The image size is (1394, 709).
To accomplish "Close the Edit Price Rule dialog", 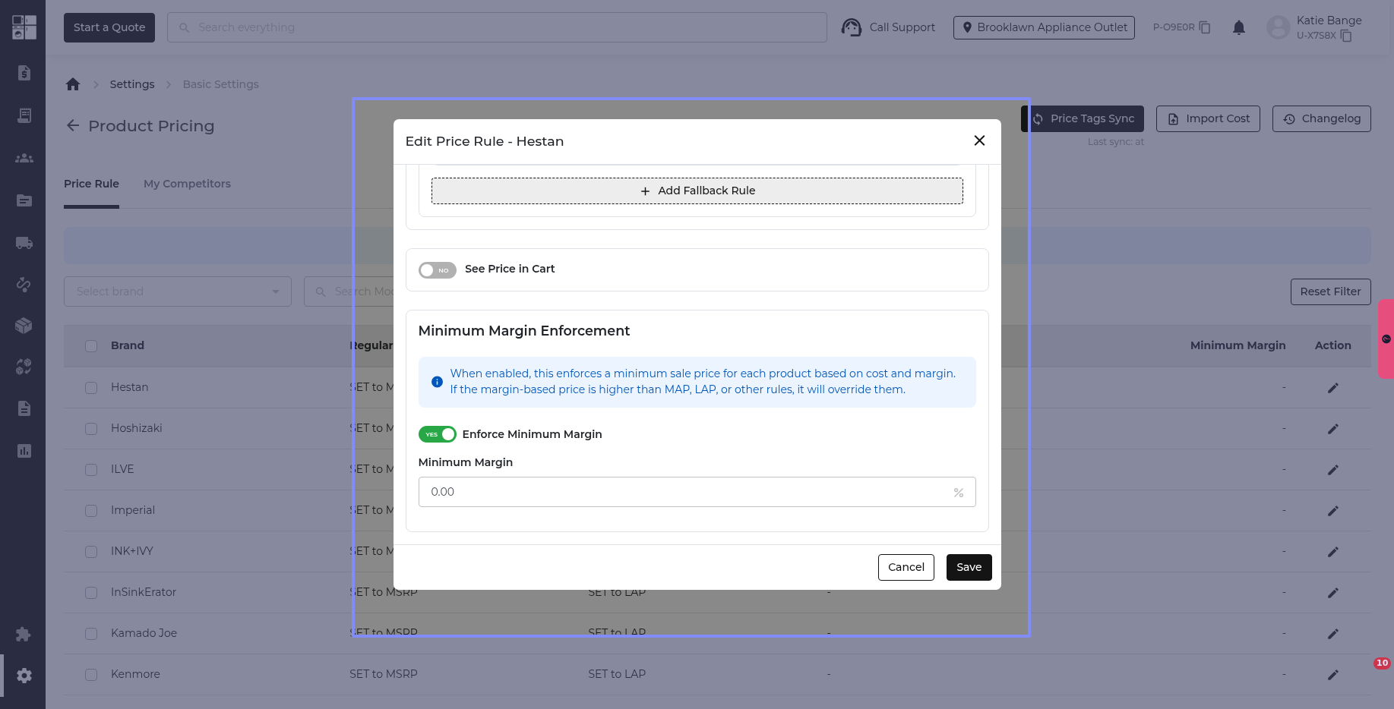I will pyautogui.click(x=979, y=140).
